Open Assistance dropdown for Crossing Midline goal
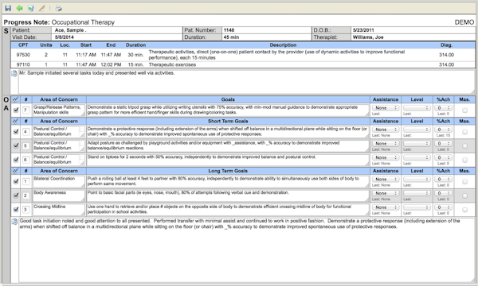This screenshot has height=286, width=478. (x=386, y=207)
